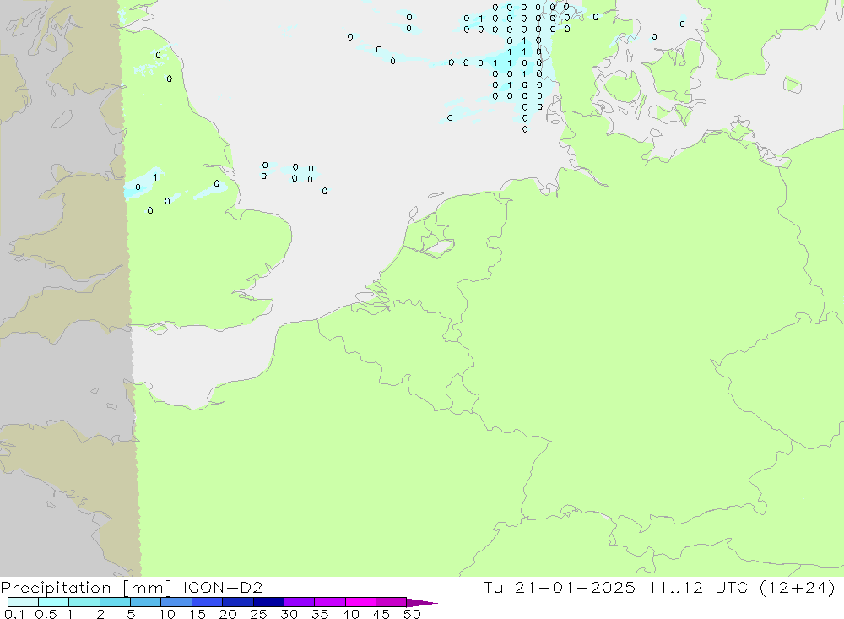The image size is (844, 619).
Task: Select the 2–5 mm legend color swatch
Action: 115,602
